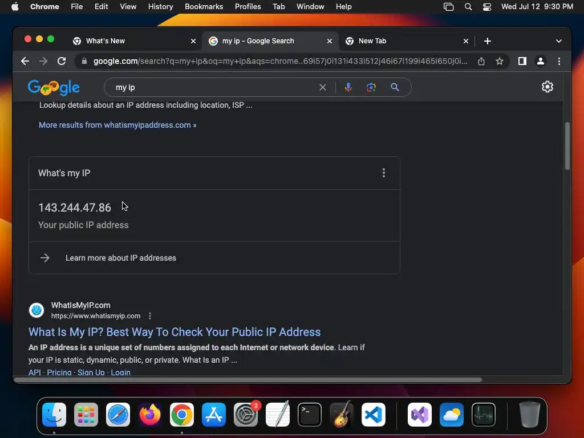
Task: Open Spotlight search in the menu bar
Action: 468,7
